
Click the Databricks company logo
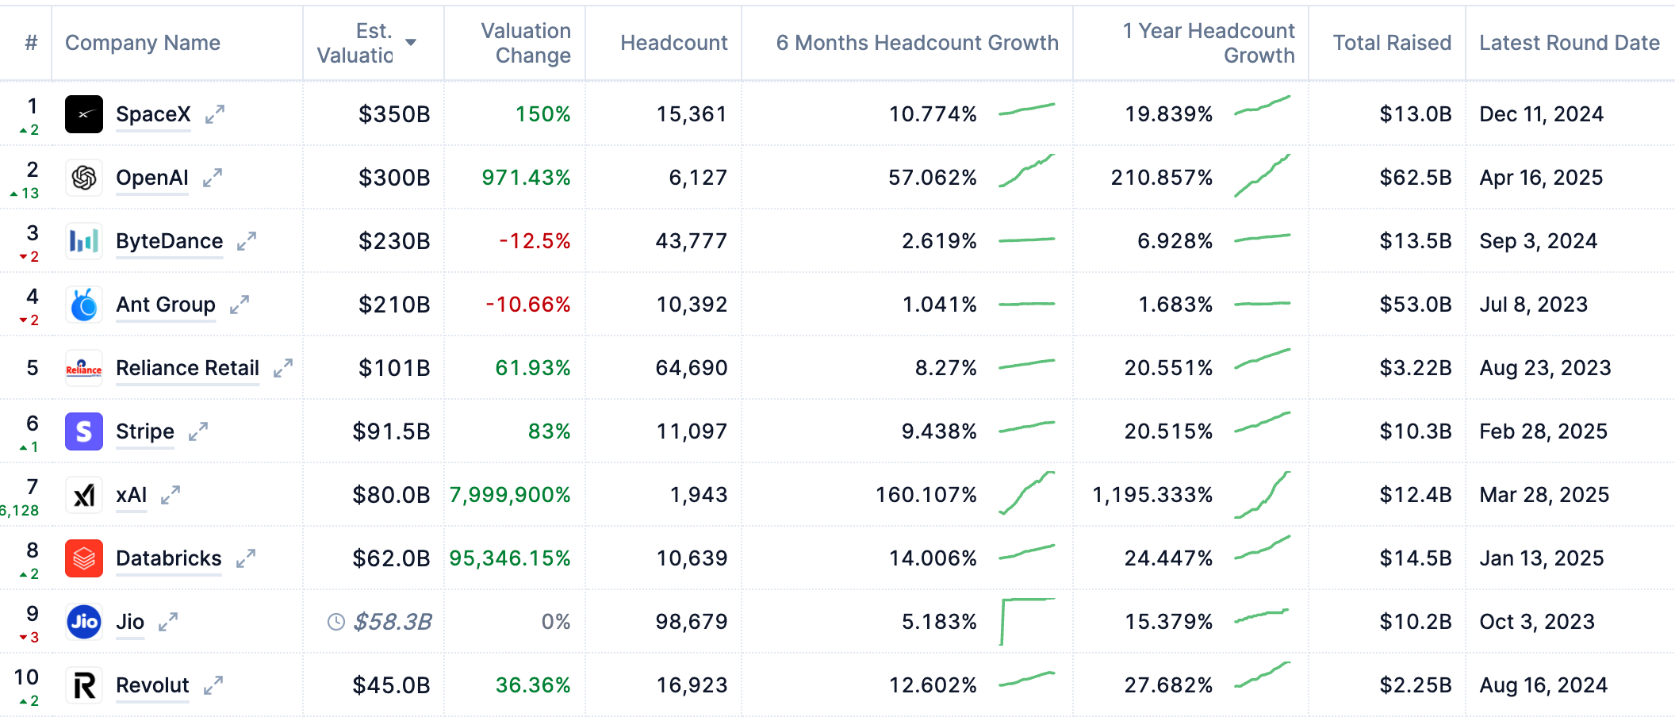click(84, 558)
